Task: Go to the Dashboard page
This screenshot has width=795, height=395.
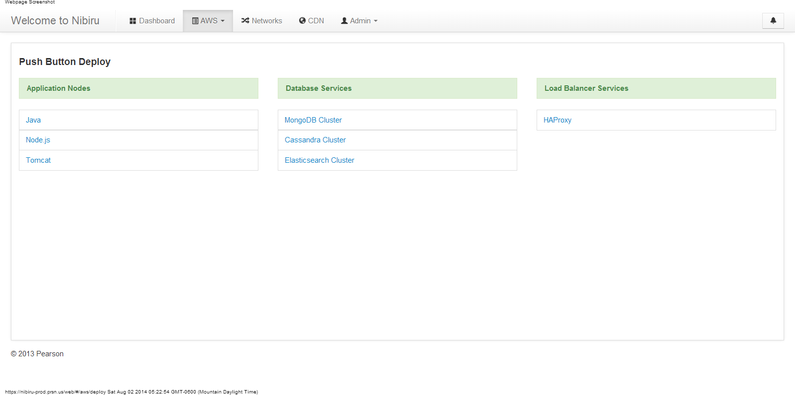Action: point(157,21)
